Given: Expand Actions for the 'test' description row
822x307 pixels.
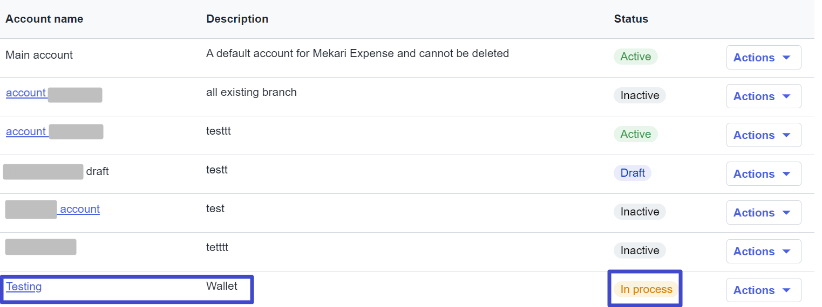Looking at the screenshot, I should [x=763, y=213].
